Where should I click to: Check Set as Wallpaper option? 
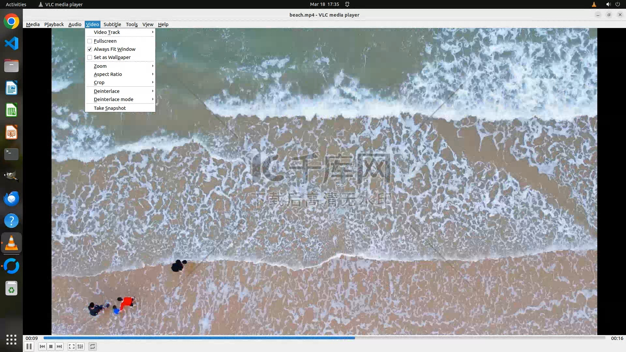tap(112, 57)
